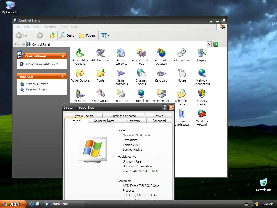Click the Search toolbar button
The height and width of the screenshot is (208, 277).
point(67,35)
